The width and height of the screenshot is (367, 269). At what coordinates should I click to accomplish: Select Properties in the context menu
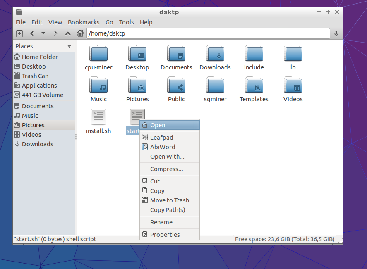click(165, 235)
